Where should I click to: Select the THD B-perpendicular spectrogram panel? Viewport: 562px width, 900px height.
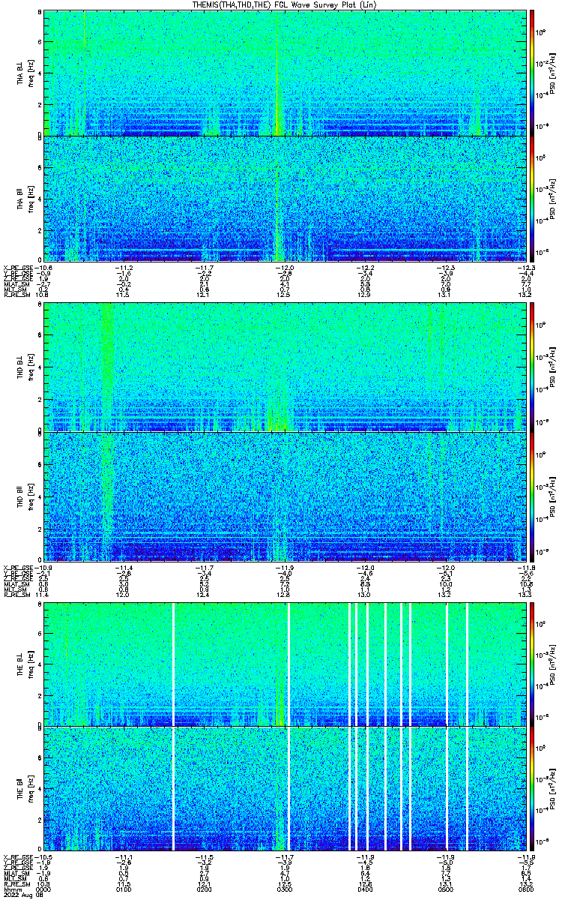point(284,367)
